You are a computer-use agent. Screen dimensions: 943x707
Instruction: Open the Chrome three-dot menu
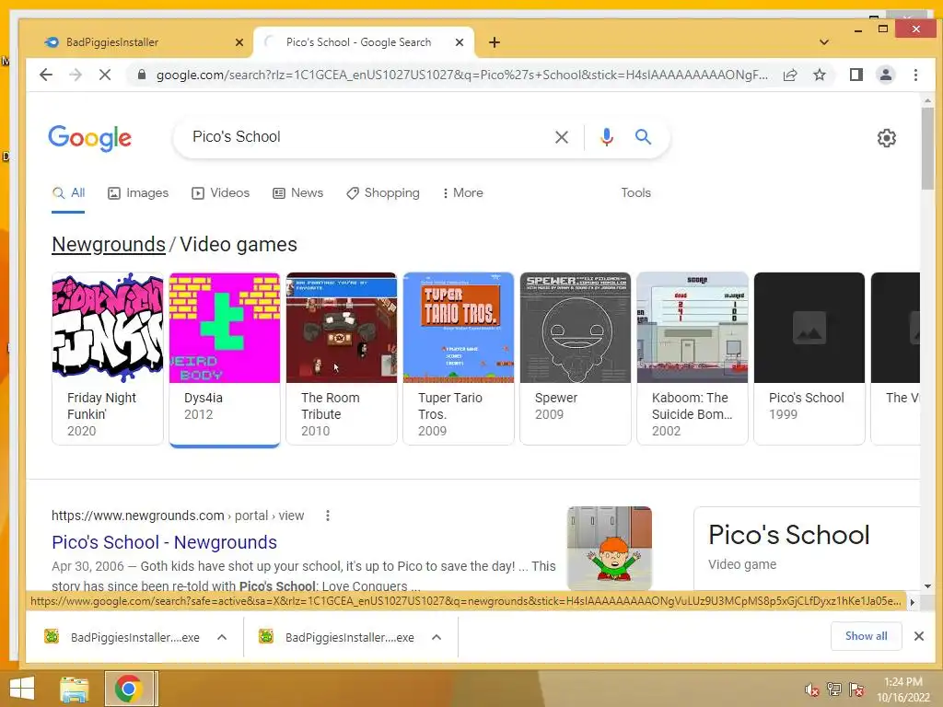pos(915,75)
